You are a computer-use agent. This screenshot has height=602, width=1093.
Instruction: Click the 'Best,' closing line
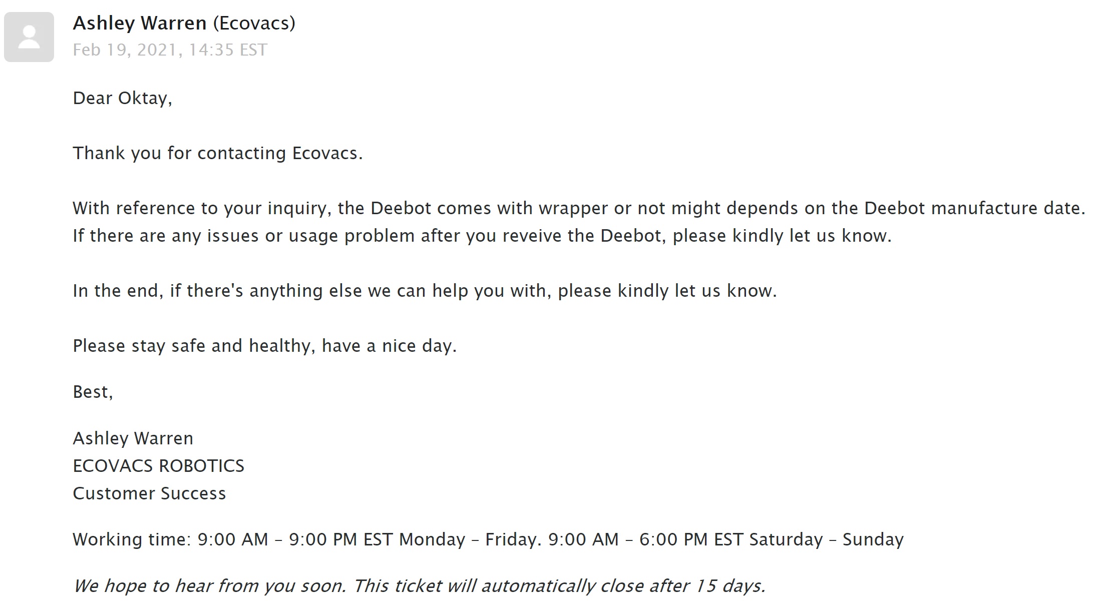tap(93, 392)
